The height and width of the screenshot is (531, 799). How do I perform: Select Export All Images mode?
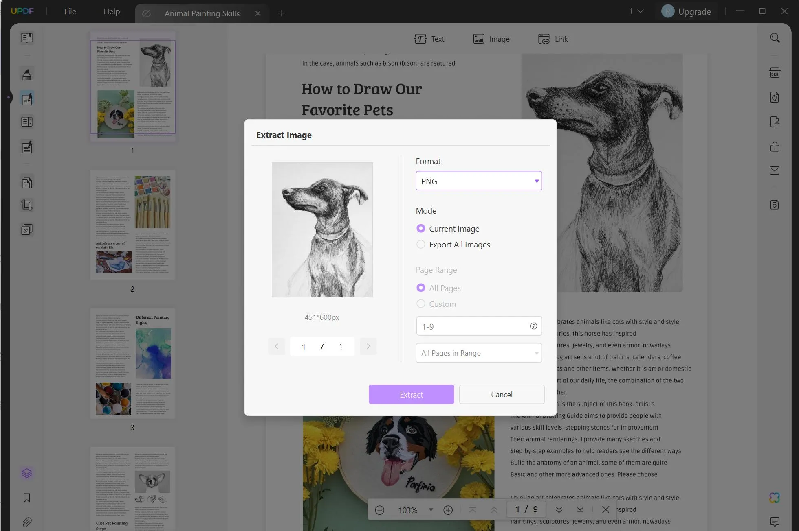click(x=453, y=245)
